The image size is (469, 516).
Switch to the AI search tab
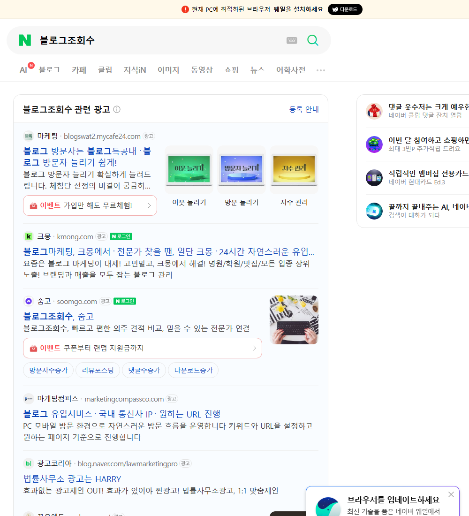click(x=24, y=70)
